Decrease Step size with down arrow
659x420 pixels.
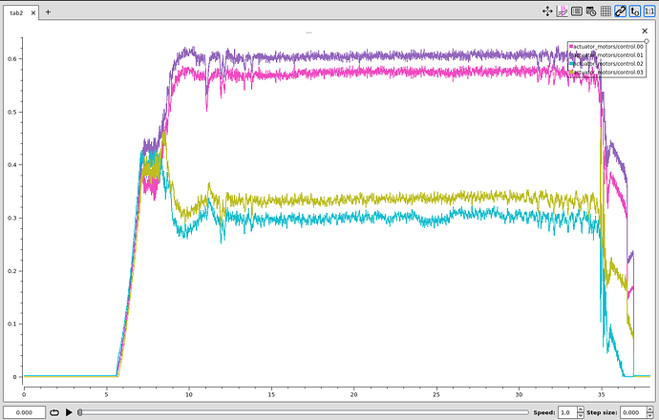pos(649,415)
